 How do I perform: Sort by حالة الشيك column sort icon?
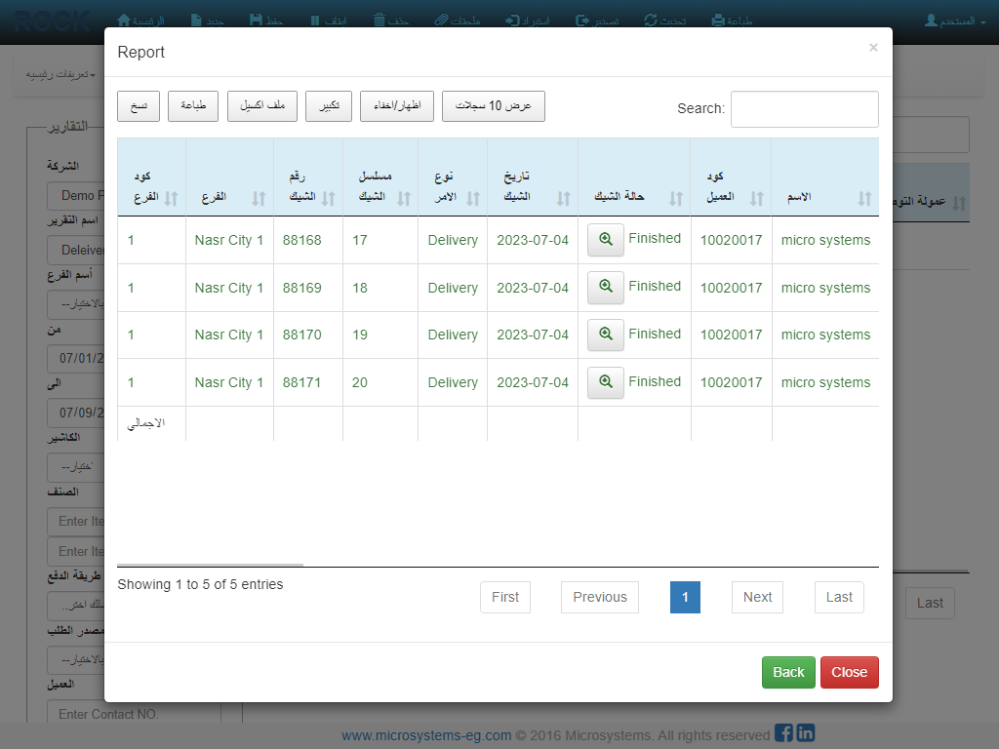click(675, 198)
